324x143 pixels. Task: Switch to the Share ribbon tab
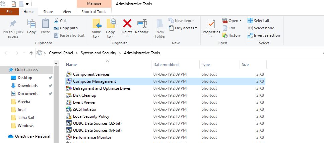coord(48,12)
